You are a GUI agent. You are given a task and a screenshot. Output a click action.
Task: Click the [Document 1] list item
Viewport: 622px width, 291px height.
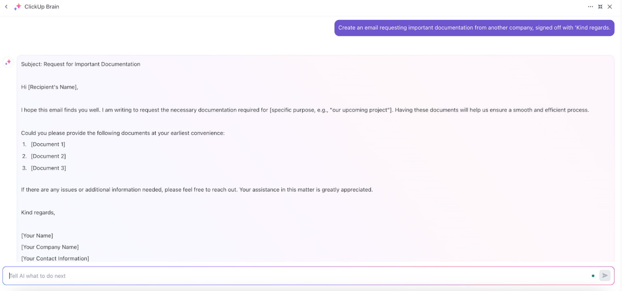click(48, 144)
